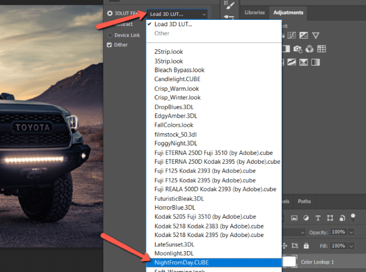Add a Photo Filter adjustment
This screenshot has height=272, width=366.
298,49
